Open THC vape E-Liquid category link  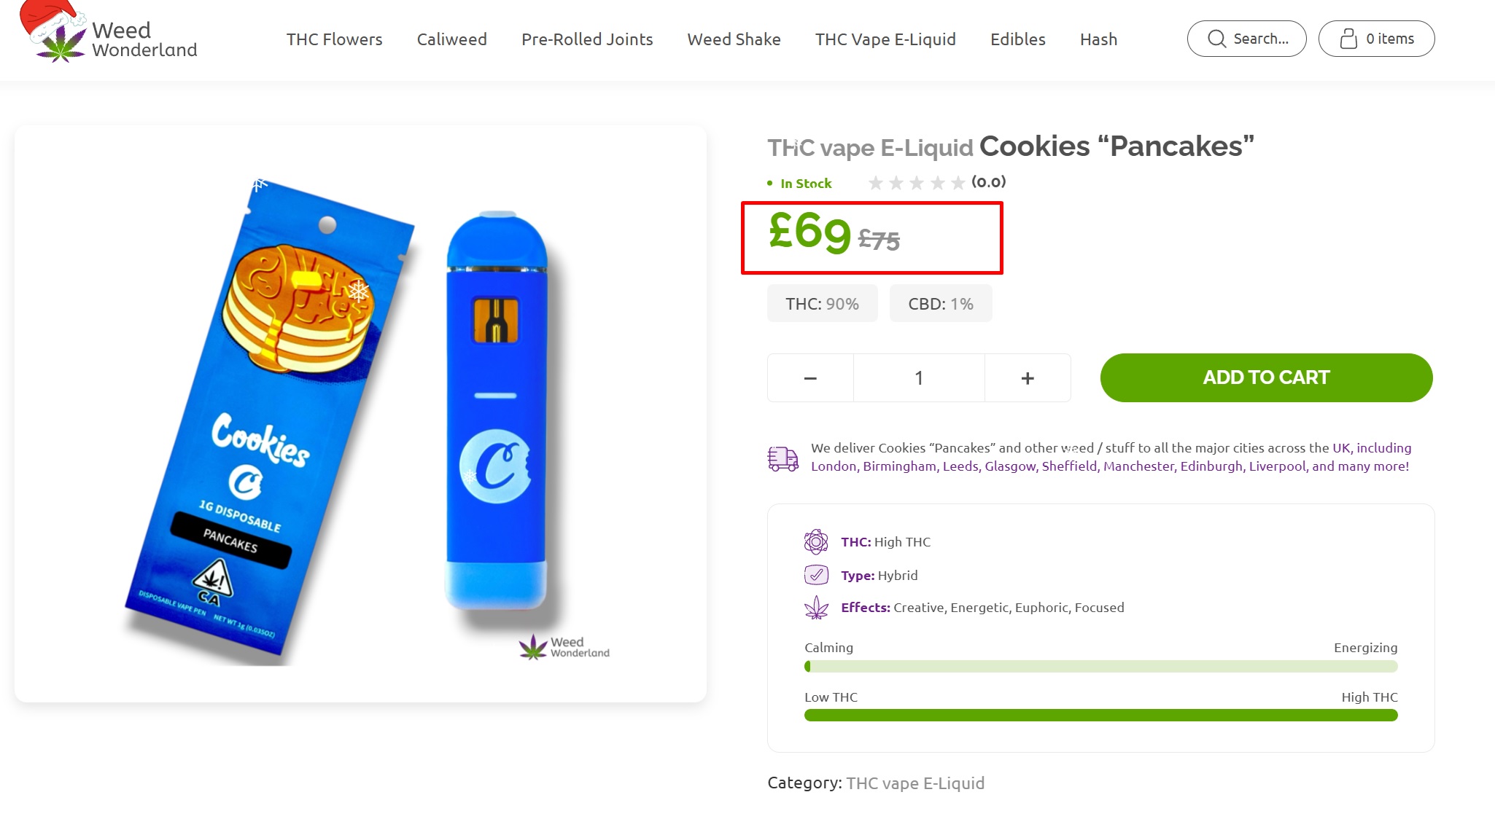coord(915,783)
